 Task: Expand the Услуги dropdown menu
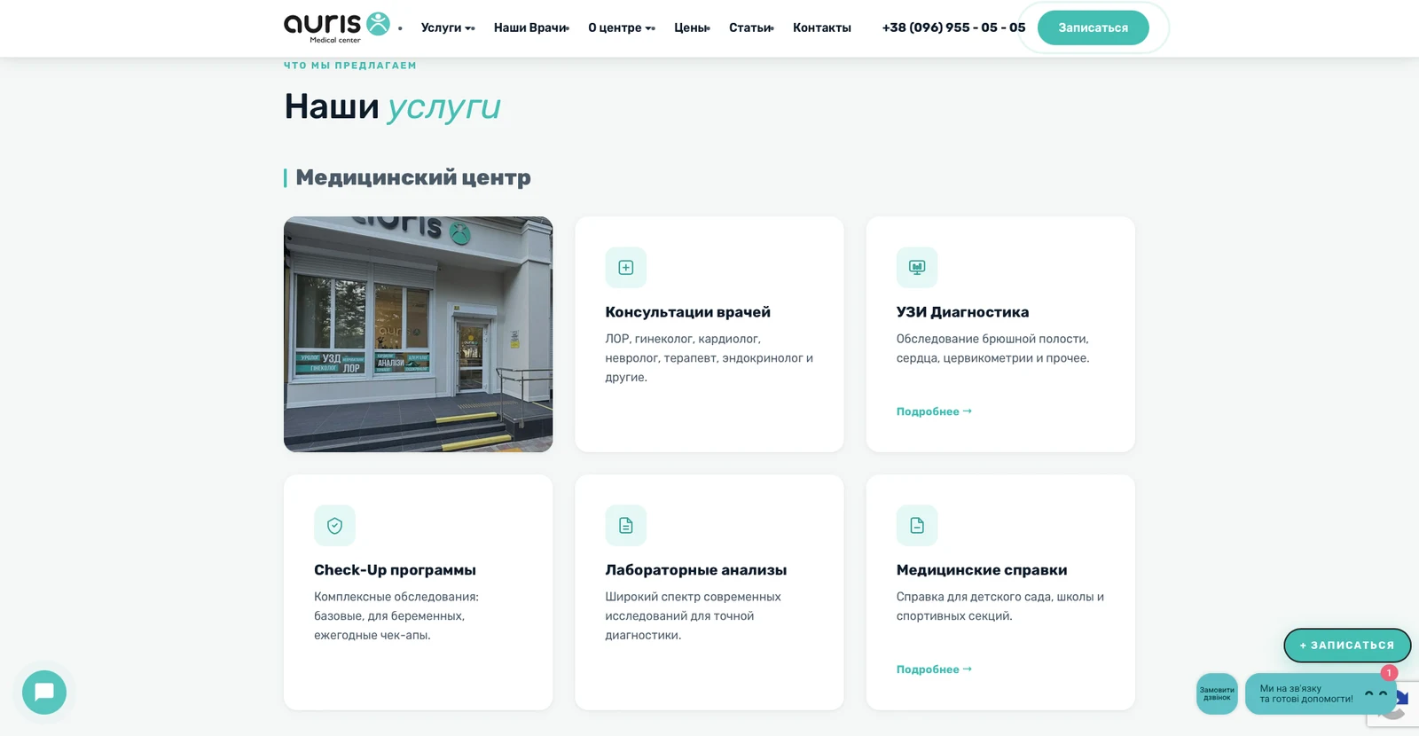click(x=448, y=27)
